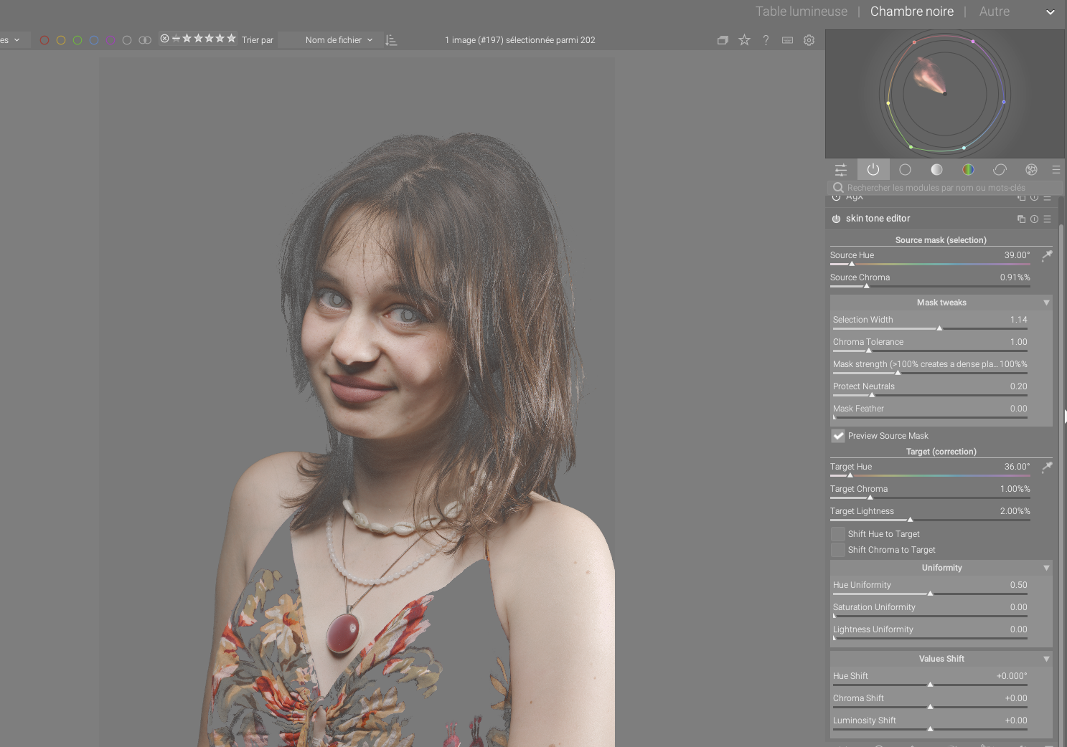The width and height of the screenshot is (1067, 747).
Task: Adjust the Hue Uniformity slider
Action: click(930, 593)
